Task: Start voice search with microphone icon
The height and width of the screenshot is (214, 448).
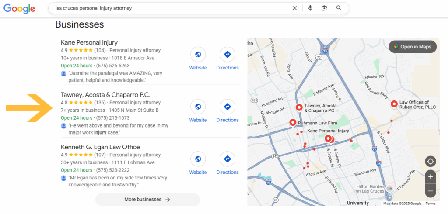Action: (310, 8)
